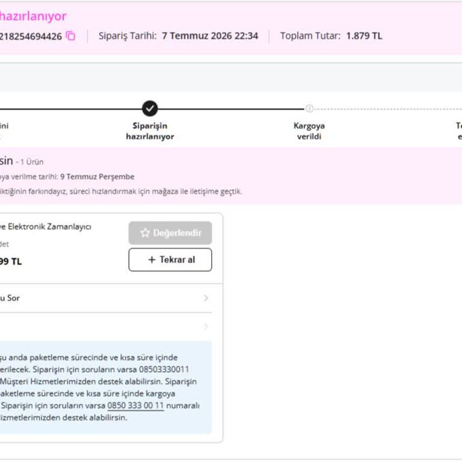Click the 0850 333 00 11 phone link
The height and width of the screenshot is (462, 462).
[x=135, y=405]
